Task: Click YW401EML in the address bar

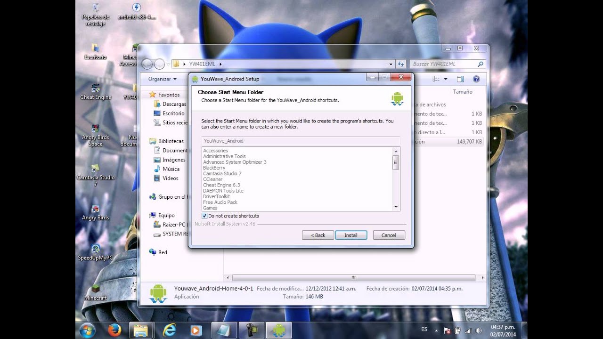Action: [x=202, y=64]
